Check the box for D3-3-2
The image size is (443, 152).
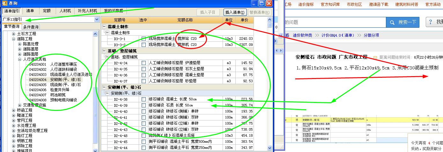pyautogui.click(x=144, y=45)
